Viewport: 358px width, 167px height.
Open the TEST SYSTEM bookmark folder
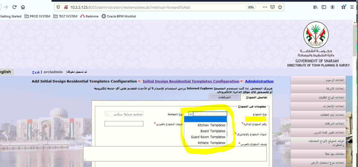(65, 16)
